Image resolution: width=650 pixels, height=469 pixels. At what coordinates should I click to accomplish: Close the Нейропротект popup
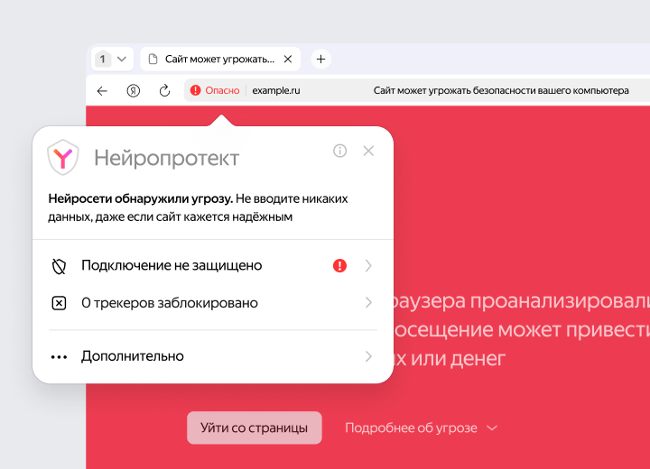coord(368,151)
